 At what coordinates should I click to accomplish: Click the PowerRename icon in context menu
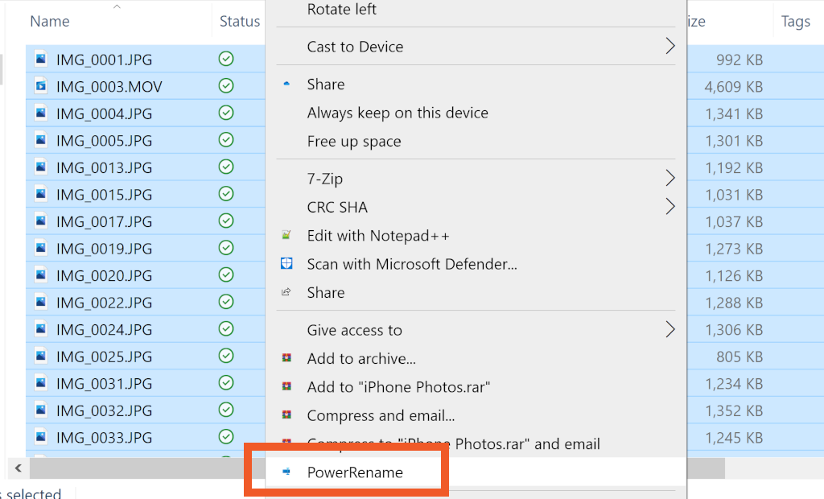pos(286,472)
